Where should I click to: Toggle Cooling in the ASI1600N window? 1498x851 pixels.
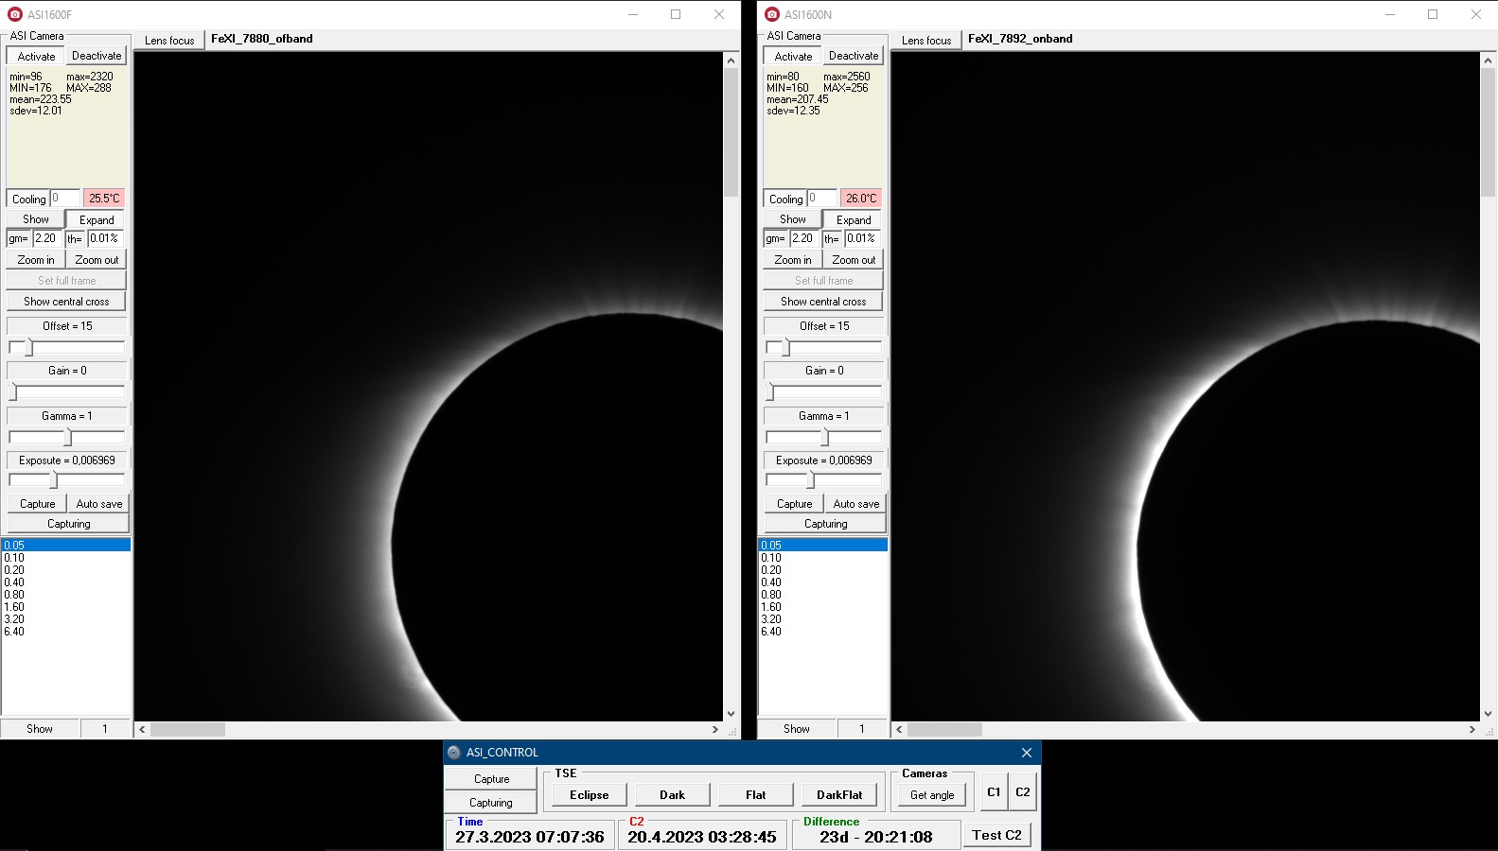785,199
